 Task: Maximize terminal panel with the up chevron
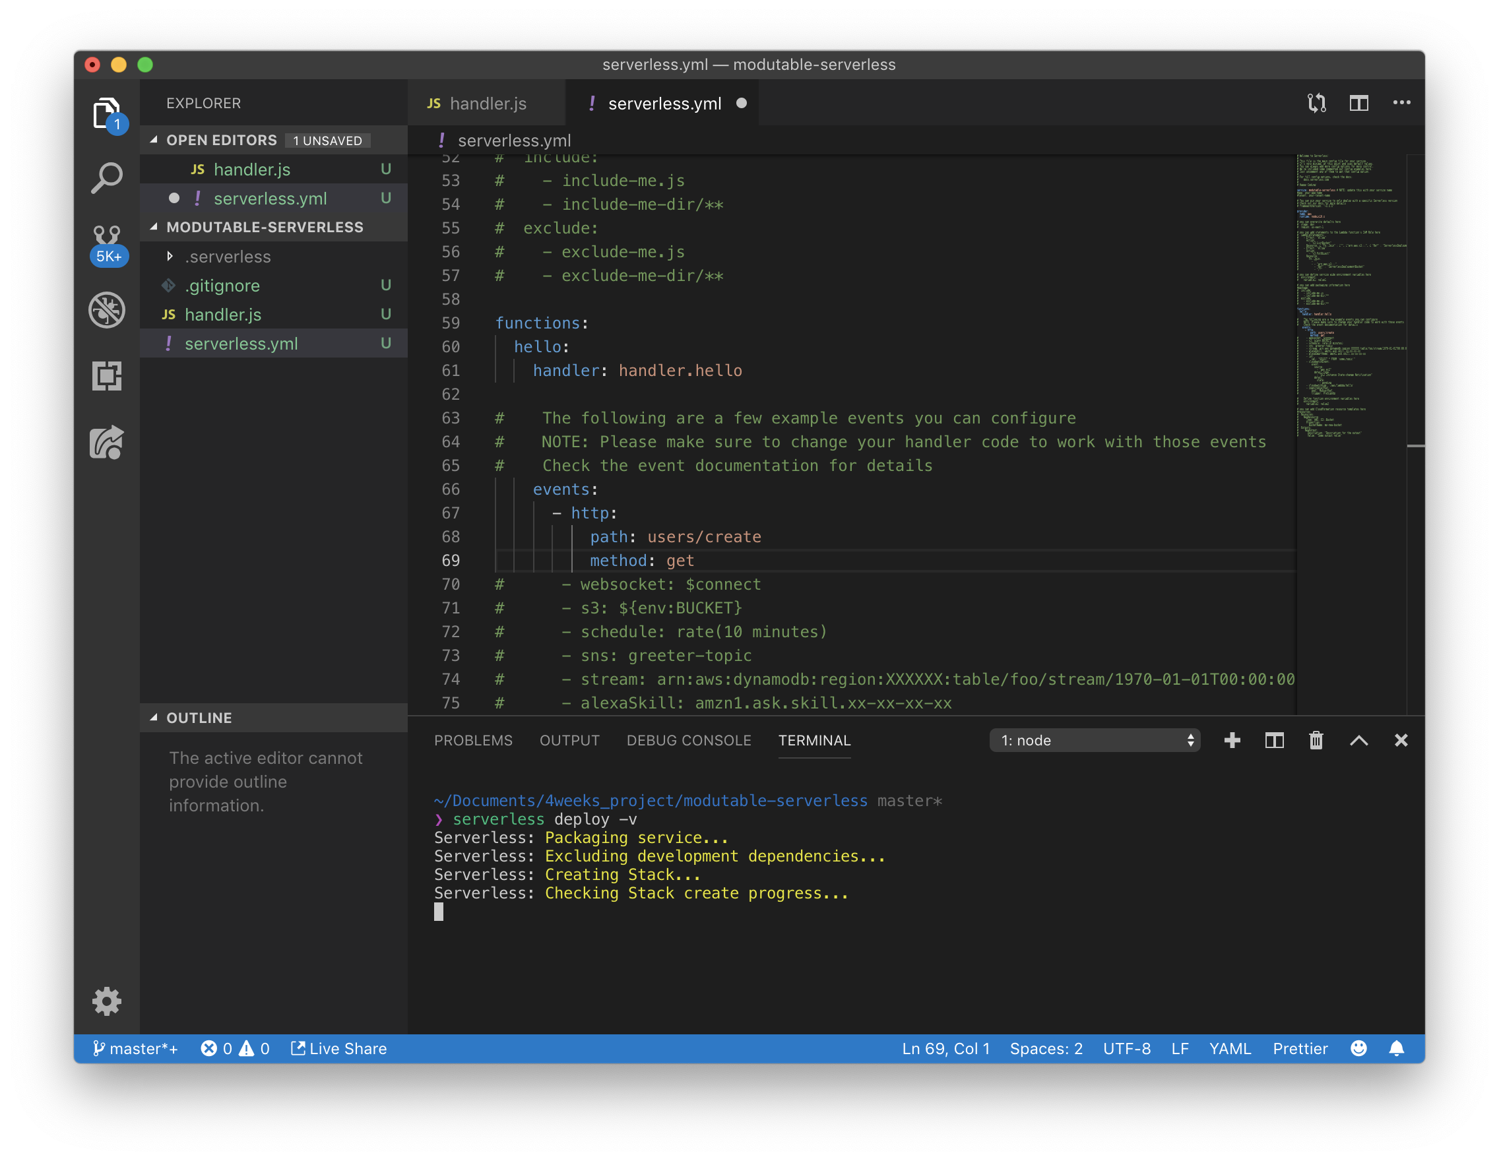(x=1358, y=740)
